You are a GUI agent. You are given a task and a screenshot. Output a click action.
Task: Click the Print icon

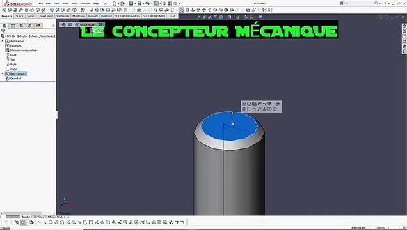140,3
